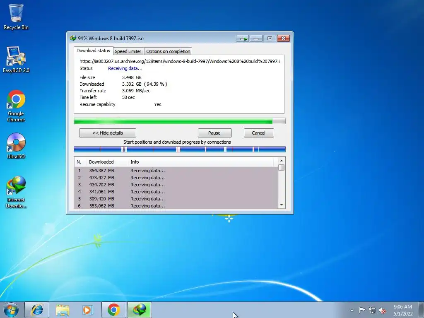Viewport: 424px width, 318px height.
Task: Switch to the Speed Limiter tab
Action: click(x=128, y=51)
